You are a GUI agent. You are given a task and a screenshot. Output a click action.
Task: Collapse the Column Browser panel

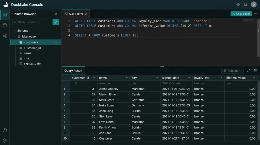pyautogui.click(x=56, y=14)
